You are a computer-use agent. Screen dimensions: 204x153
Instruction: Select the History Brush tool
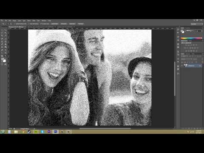[6, 42]
